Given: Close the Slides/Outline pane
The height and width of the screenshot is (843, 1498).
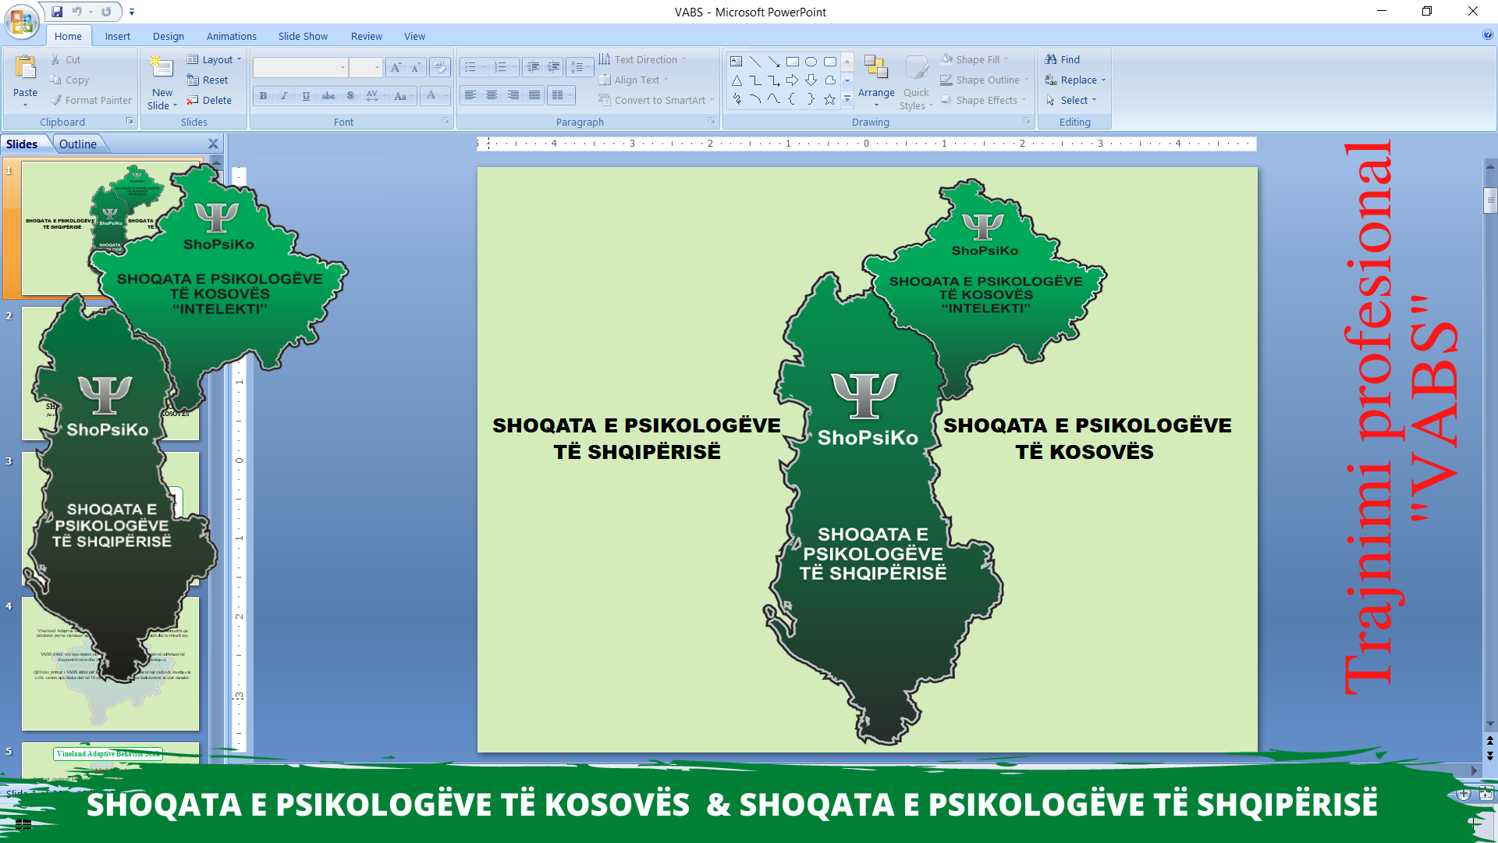Looking at the screenshot, I should coord(213,144).
